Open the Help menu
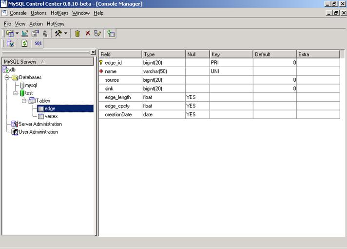347x249 pixels. (x=98, y=13)
